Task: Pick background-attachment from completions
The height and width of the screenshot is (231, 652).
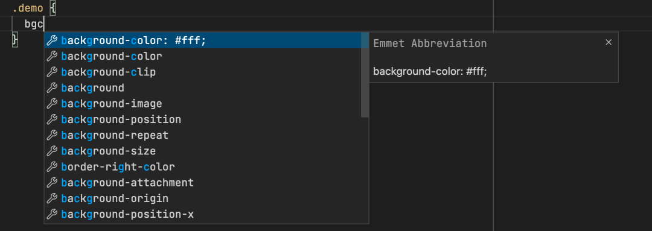Action: click(203, 182)
